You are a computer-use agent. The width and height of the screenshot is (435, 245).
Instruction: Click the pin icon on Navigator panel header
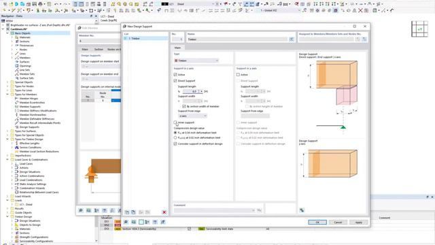tap(91, 16)
